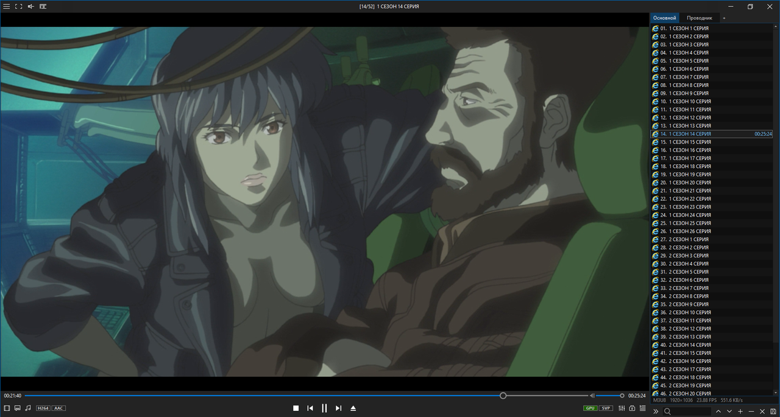Save the playlist with floppy icon

pos(773,412)
